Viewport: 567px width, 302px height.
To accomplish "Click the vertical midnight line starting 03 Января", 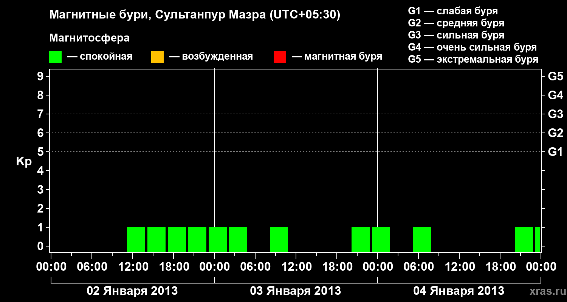I will pyautogui.click(x=214, y=147).
